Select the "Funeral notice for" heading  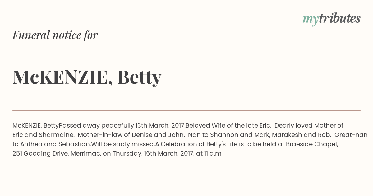tap(55, 35)
